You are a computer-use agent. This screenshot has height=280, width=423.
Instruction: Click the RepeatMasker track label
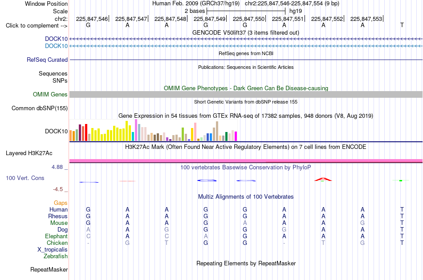(49, 269)
